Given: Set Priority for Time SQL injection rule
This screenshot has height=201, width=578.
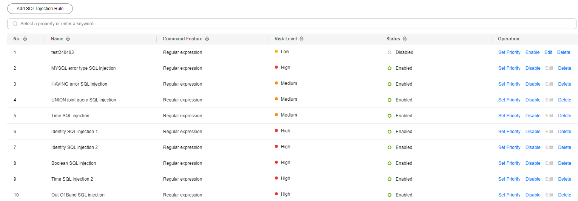Looking at the screenshot, I should tap(509, 116).
